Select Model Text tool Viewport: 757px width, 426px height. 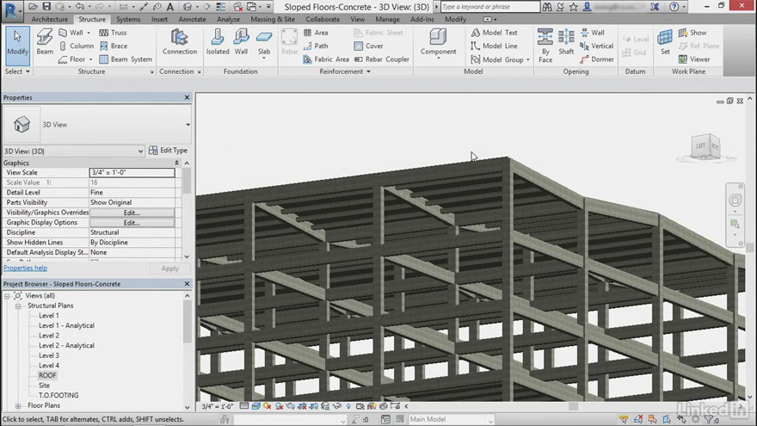pos(494,33)
